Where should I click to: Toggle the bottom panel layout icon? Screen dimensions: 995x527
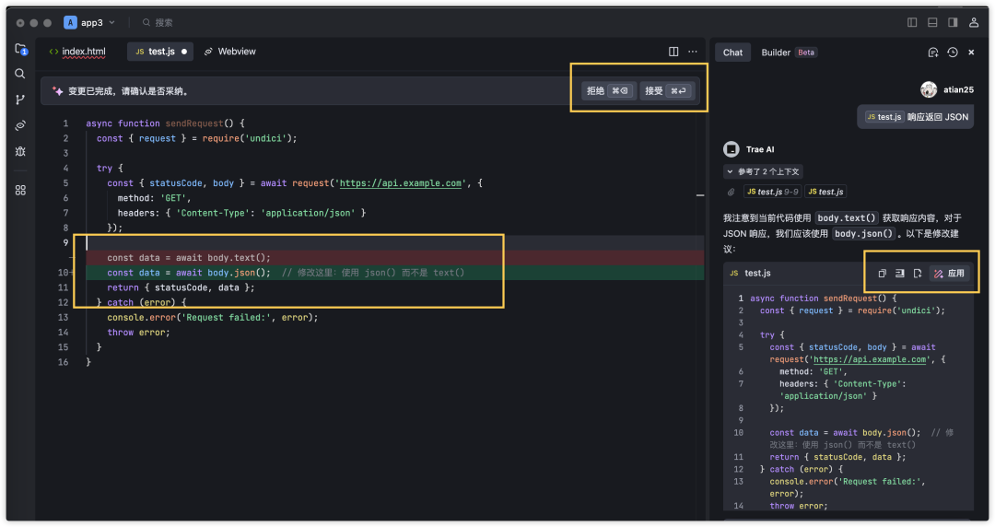[x=932, y=22]
